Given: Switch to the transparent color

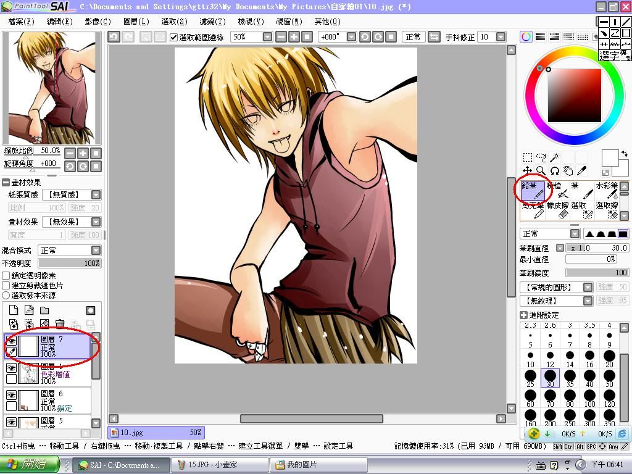Looking at the screenshot, I should pos(605,173).
